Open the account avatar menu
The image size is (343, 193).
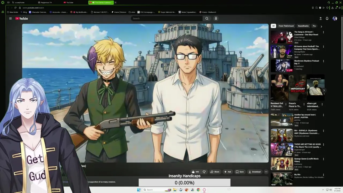pos(335,18)
